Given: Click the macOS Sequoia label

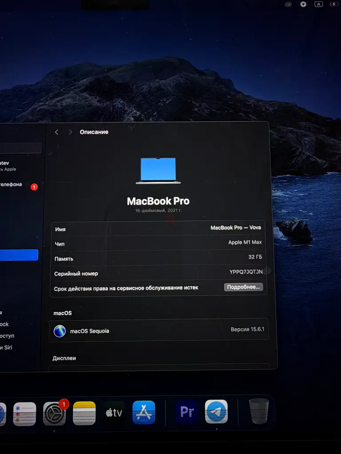Looking at the screenshot, I should click(x=90, y=331).
